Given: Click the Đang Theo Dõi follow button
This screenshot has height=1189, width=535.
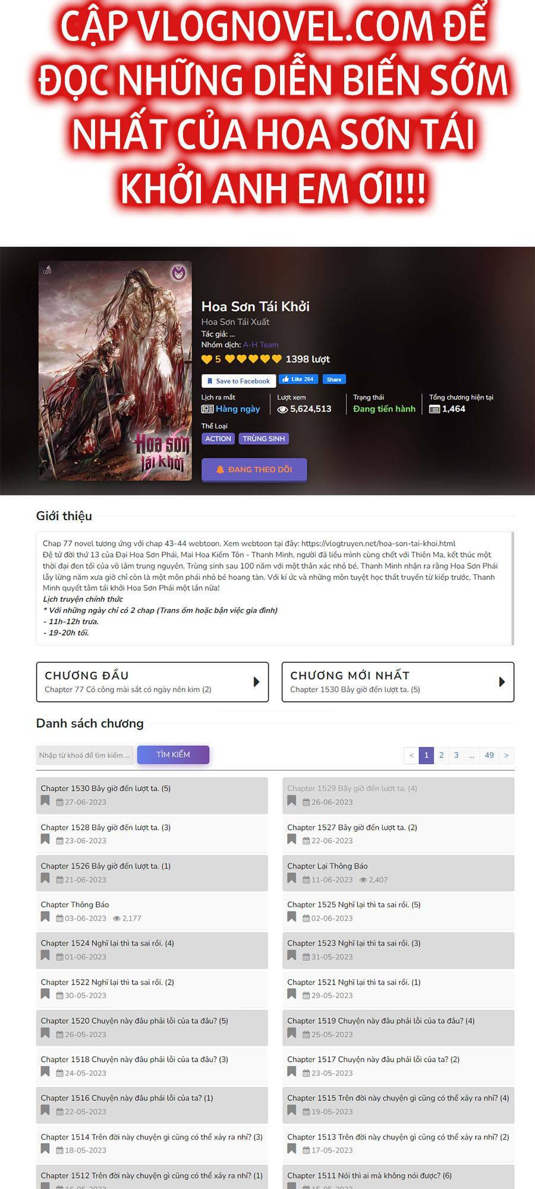Looking at the screenshot, I should point(254,470).
